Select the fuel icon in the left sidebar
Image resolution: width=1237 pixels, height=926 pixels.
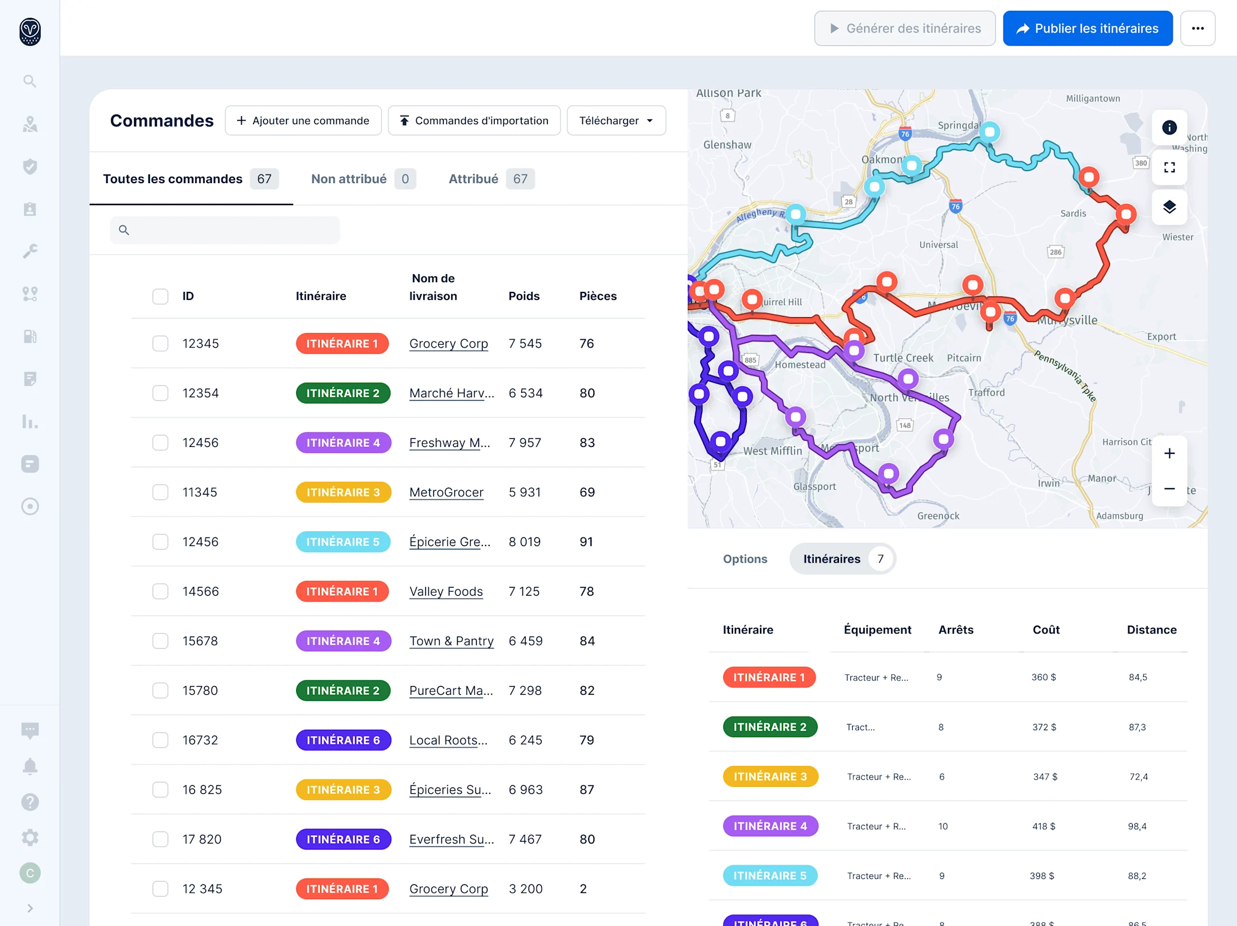29,336
